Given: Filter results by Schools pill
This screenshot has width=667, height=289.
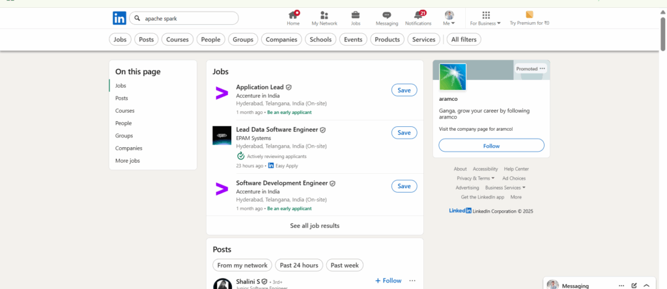Looking at the screenshot, I should (320, 40).
